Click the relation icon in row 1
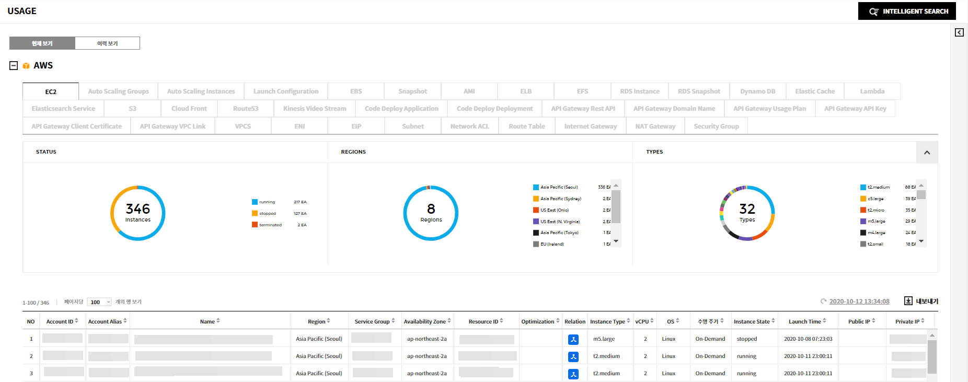The width and height of the screenshot is (968, 382). 573,340
